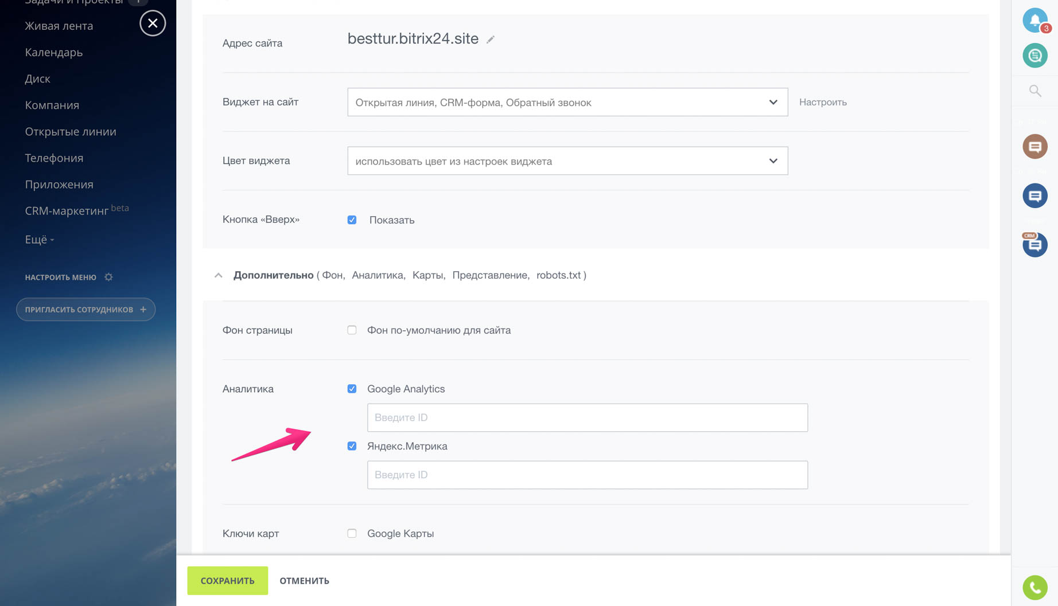The height and width of the screenshot is (606, 1058).
Task: Click the gear icon next to Настроить меню
Action: tap(108, 277)
